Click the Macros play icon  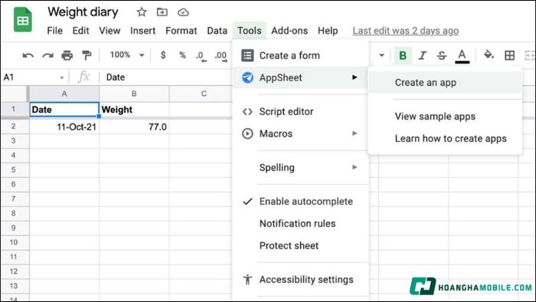tap(247, 133)
